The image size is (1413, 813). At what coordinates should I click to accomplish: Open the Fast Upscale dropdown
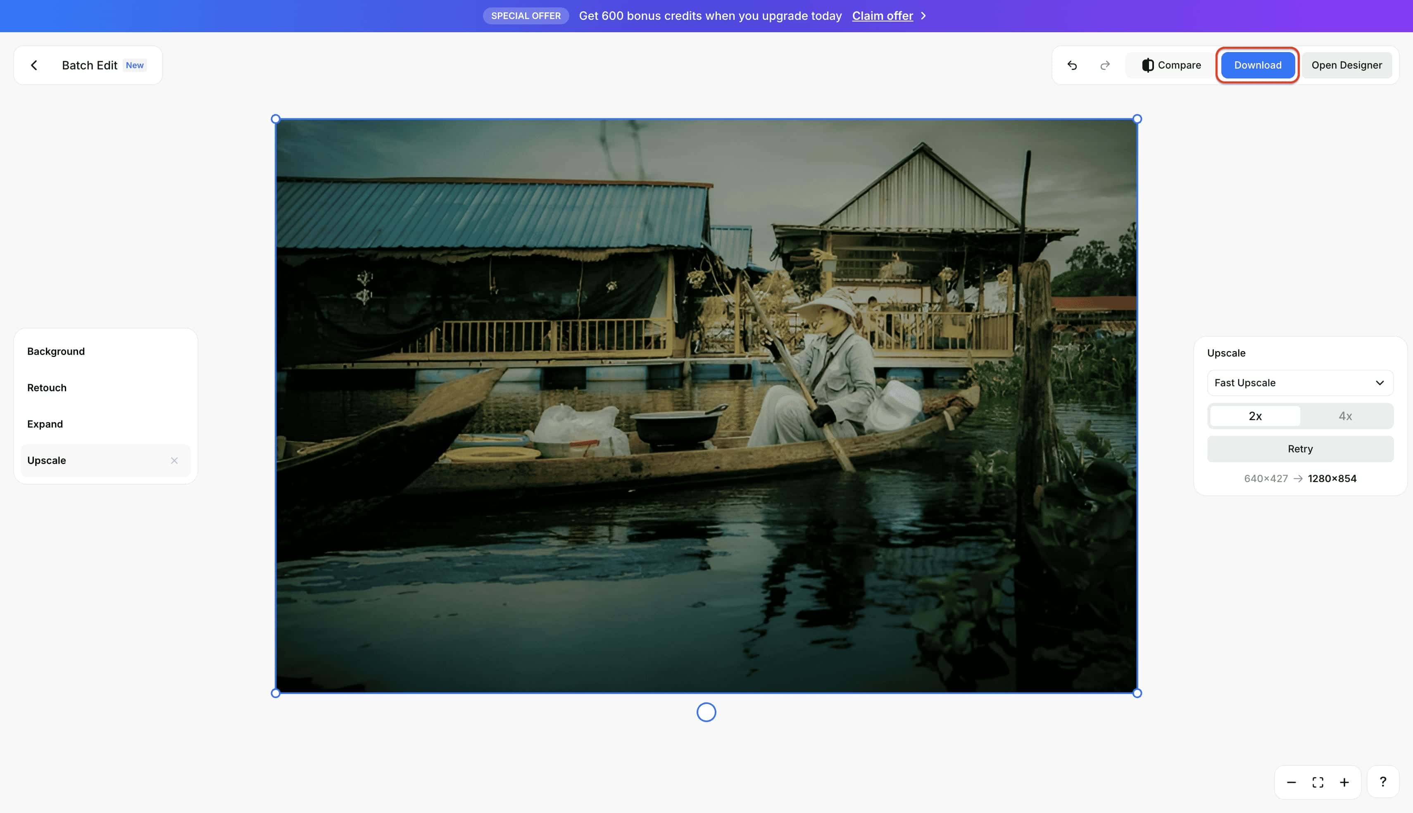point(1300,383)
